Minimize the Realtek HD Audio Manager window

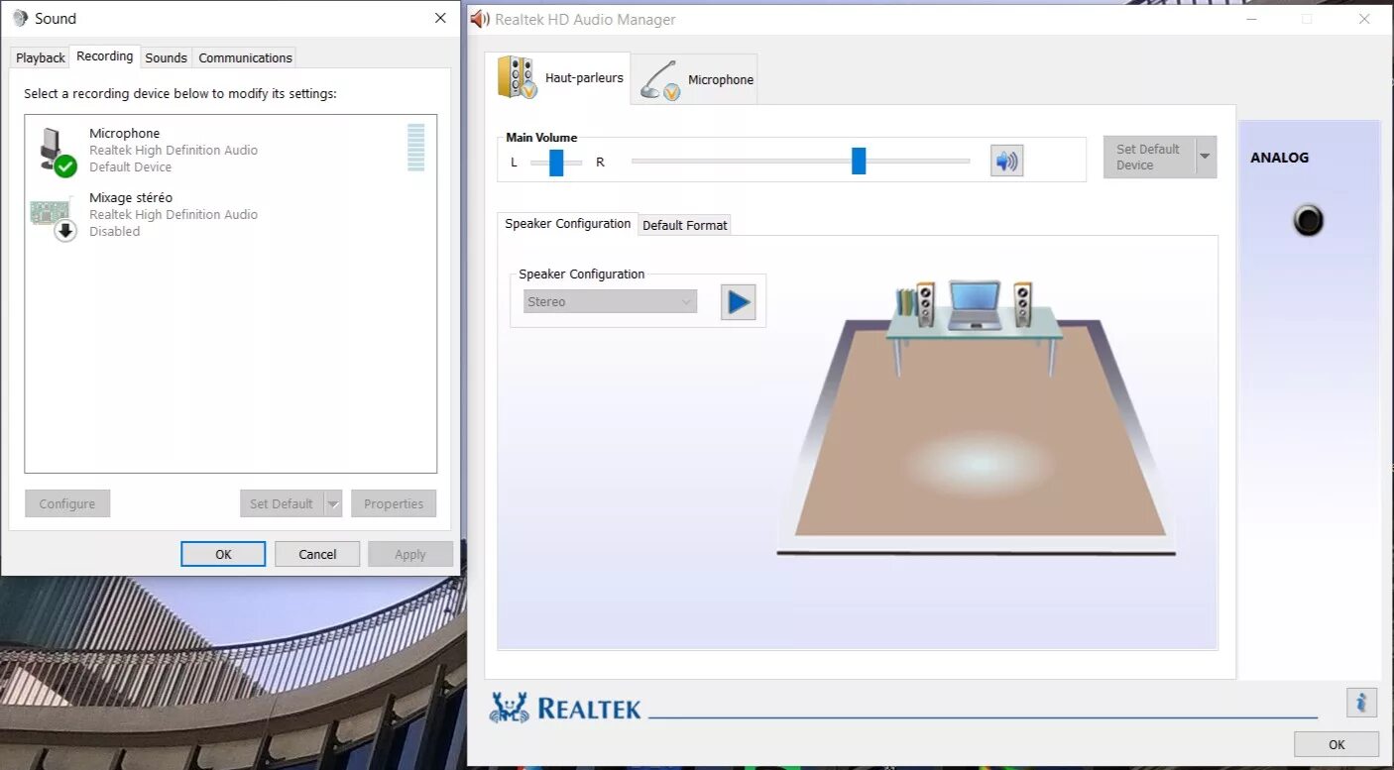pyautogui.click(x=1253, y=19)
